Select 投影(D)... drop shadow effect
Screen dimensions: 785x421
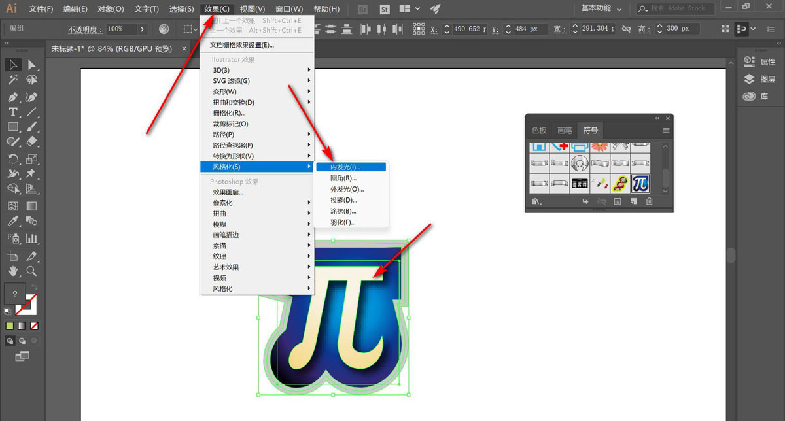tap(344, 200)
